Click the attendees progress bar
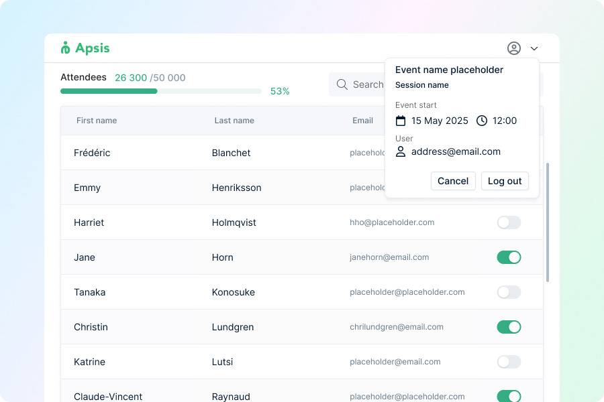 (x=161, y=91)
